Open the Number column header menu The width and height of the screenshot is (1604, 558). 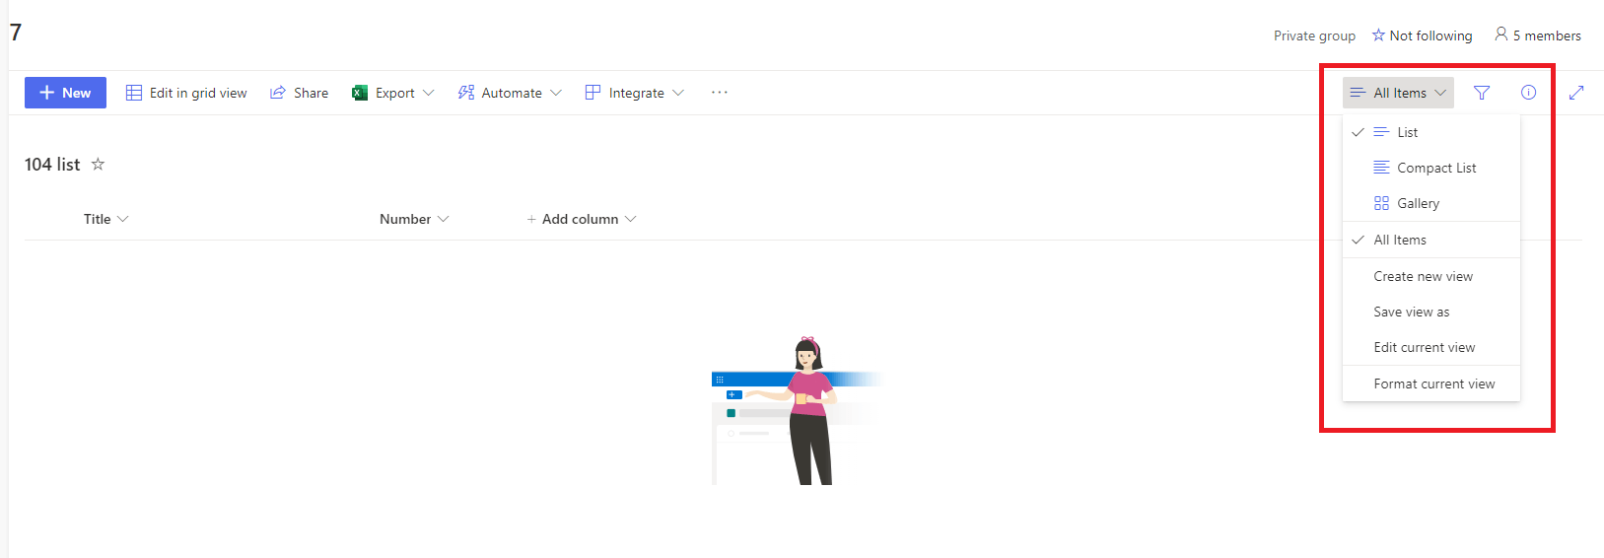[414, 219]
